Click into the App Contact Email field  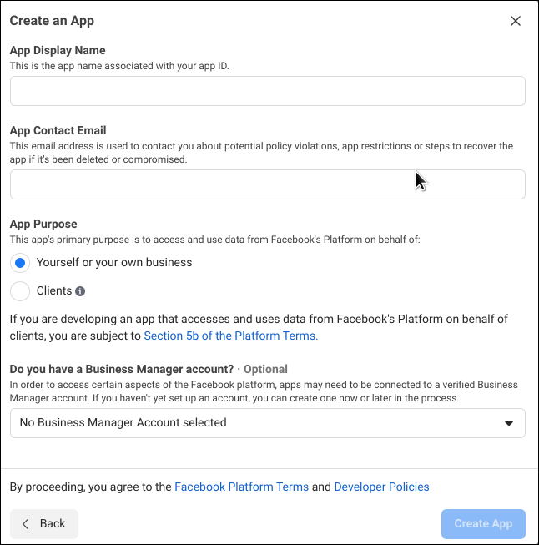267,184
